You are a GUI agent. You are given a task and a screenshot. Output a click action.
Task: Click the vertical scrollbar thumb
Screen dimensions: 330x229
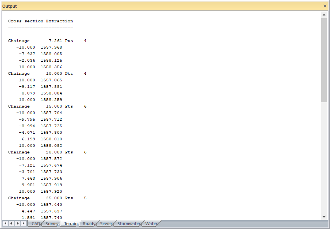(324, 60)
